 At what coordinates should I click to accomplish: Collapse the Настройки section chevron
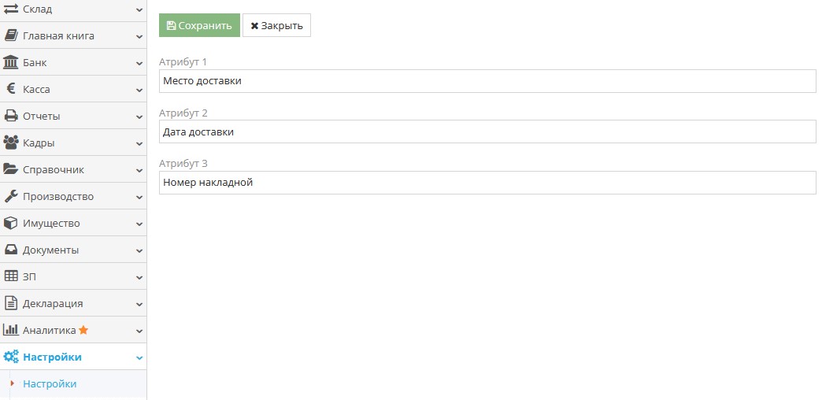139,357
